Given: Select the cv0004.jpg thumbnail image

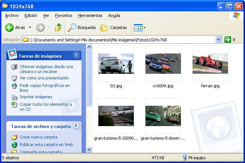Looking at the screenshot, I should tap(163, 64).
